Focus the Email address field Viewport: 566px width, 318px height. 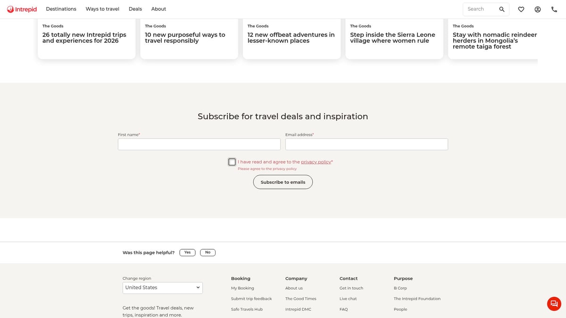tap(366, 144)
